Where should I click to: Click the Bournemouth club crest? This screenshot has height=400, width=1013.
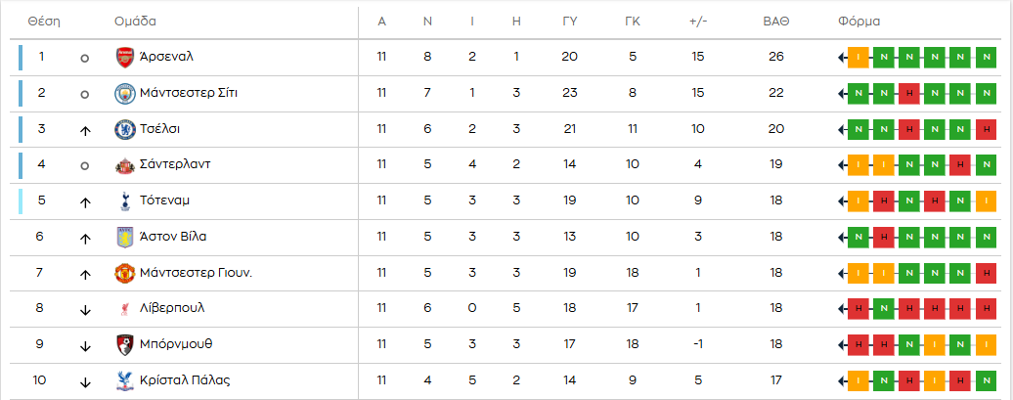tap(124, 345)
